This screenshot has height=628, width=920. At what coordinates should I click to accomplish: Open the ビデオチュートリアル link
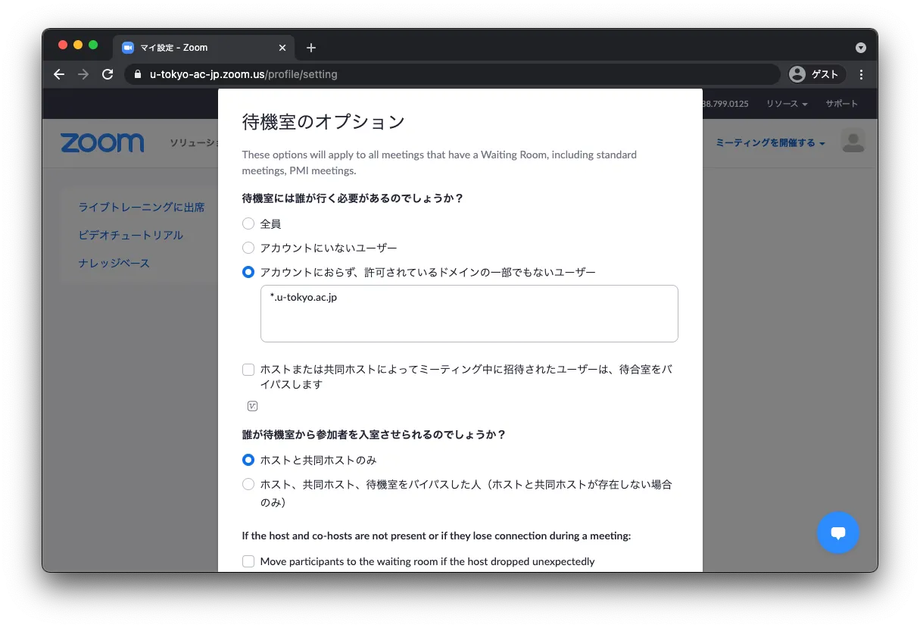point(131,235)
